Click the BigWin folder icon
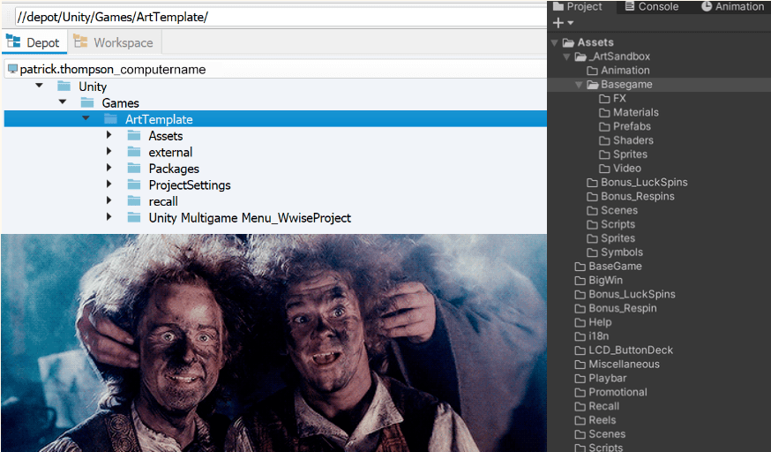This screenshot has width=771, height=452. 580,281
